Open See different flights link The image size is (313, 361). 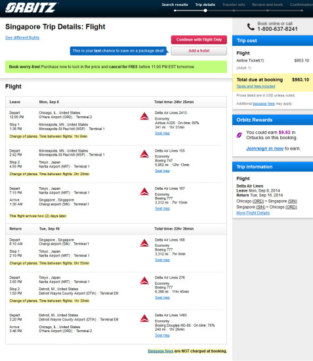[x=22, y=37]
